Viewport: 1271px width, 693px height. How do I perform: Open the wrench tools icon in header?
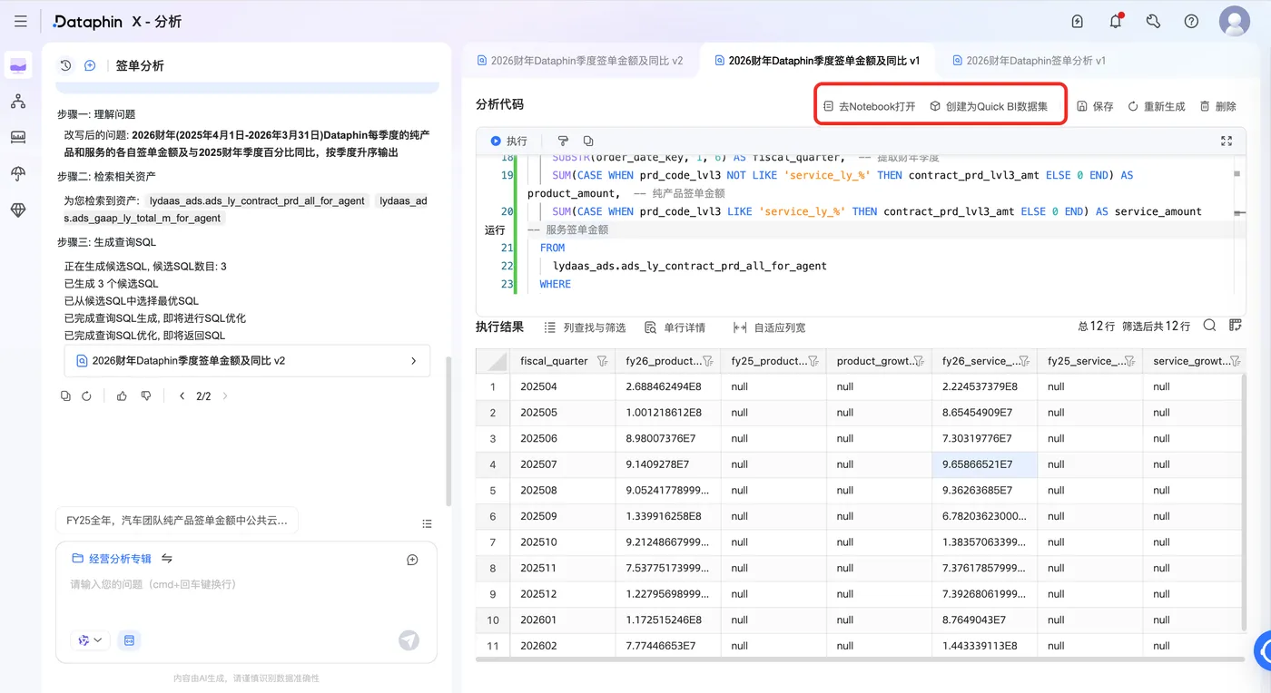(x=1153, y=22)
